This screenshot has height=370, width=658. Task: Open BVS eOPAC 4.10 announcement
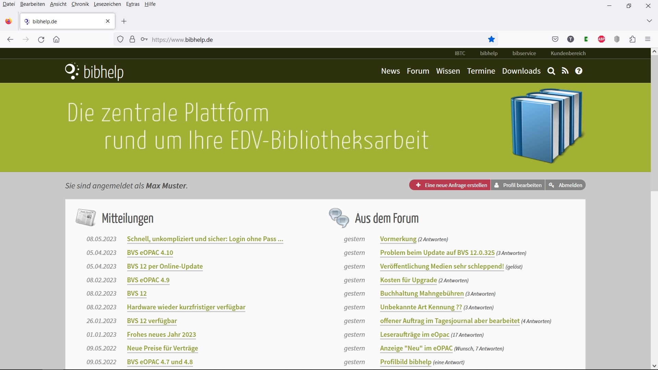coord(150,253)
